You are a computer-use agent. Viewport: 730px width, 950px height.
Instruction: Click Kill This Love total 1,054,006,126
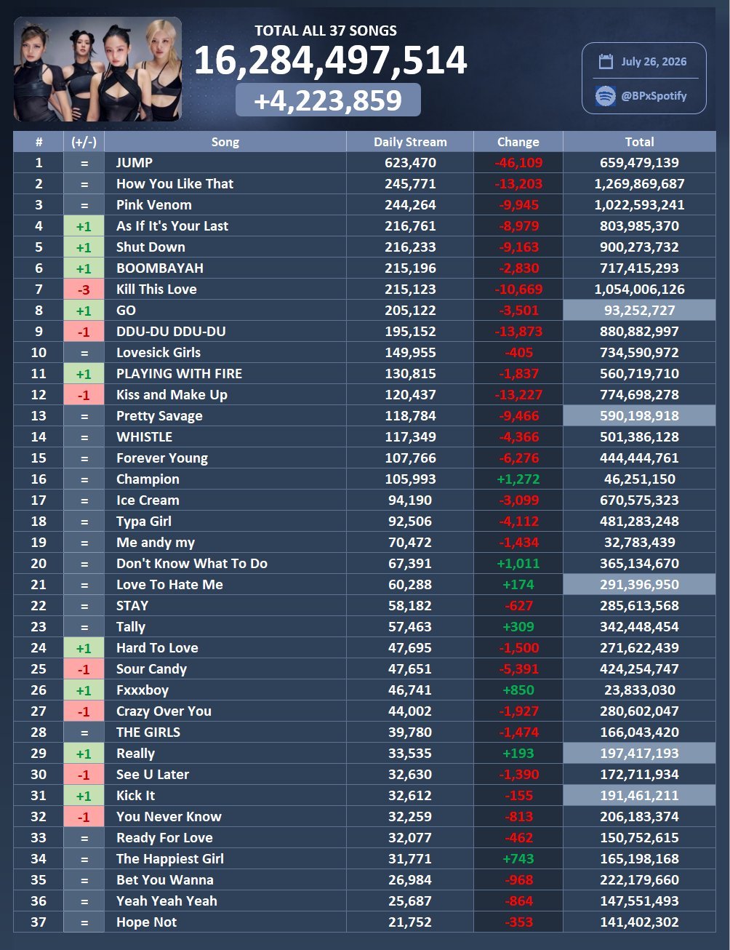coord(640,290)
